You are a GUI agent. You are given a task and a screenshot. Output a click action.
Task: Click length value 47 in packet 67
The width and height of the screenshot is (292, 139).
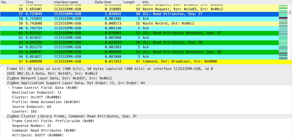tap(138, 61)
